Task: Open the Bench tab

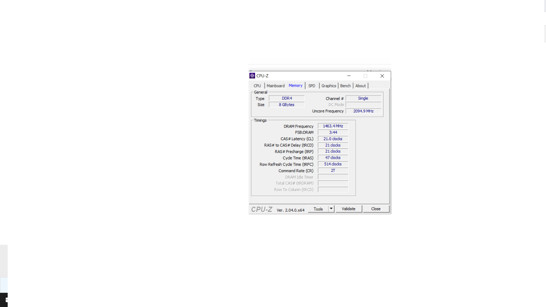Action: click(345, 86)
